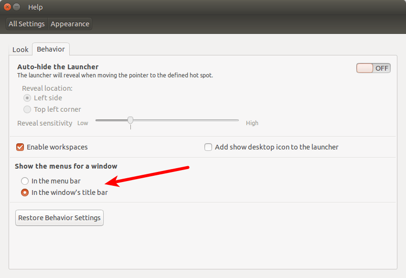The image size is (406, 278).
Task: Turn on Auto-hide the Launcher switch
Action: click(373, 68)
